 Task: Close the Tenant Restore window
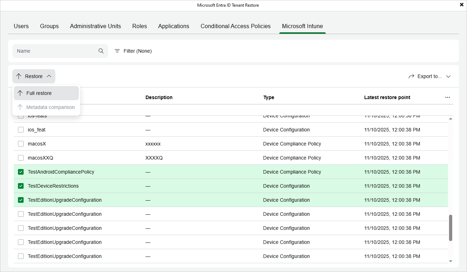462,5
